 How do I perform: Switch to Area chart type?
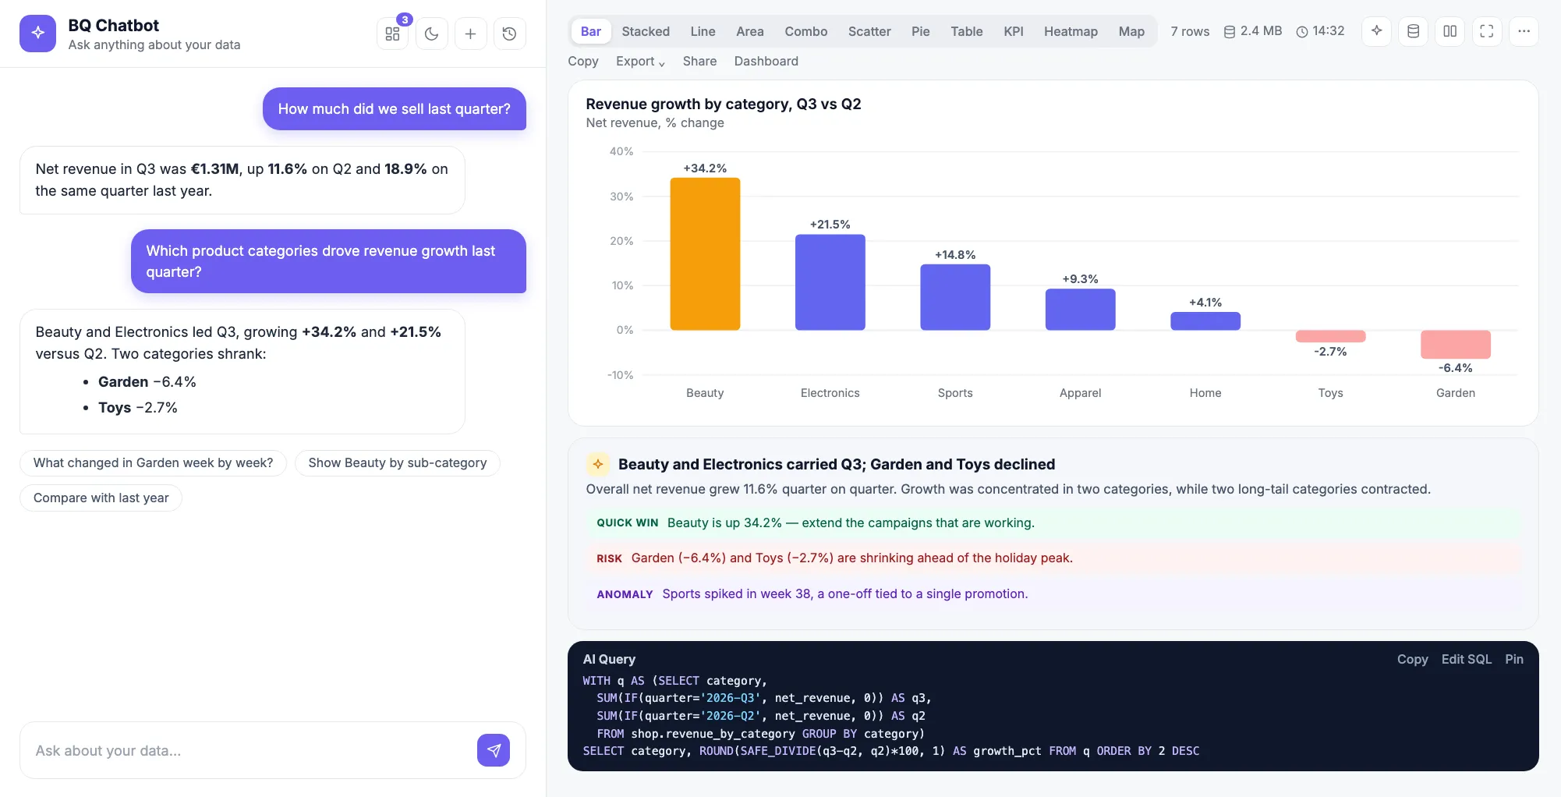coord(750,31)
